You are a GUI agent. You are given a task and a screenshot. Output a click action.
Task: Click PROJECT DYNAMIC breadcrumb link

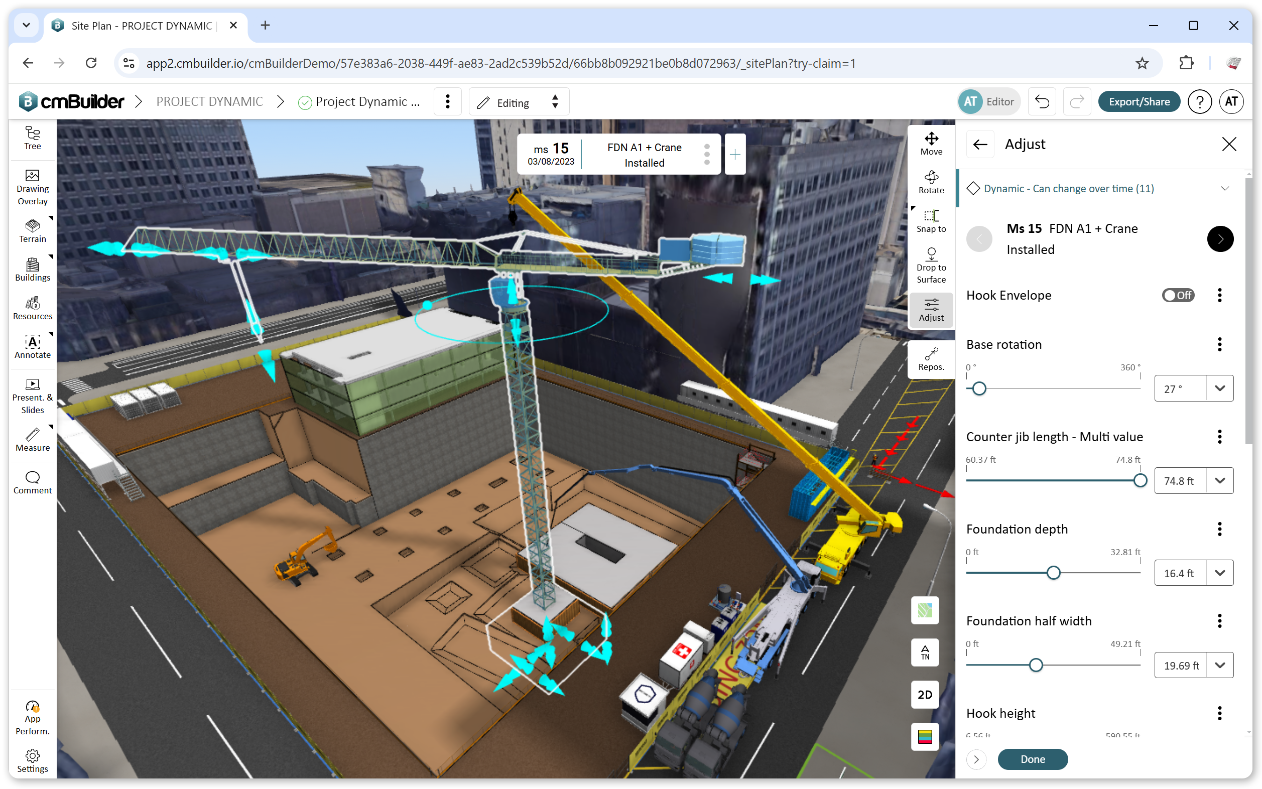[x=209, y=101]
